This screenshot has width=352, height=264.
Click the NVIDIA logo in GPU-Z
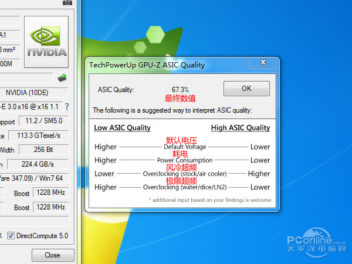(x=46, y=42)
